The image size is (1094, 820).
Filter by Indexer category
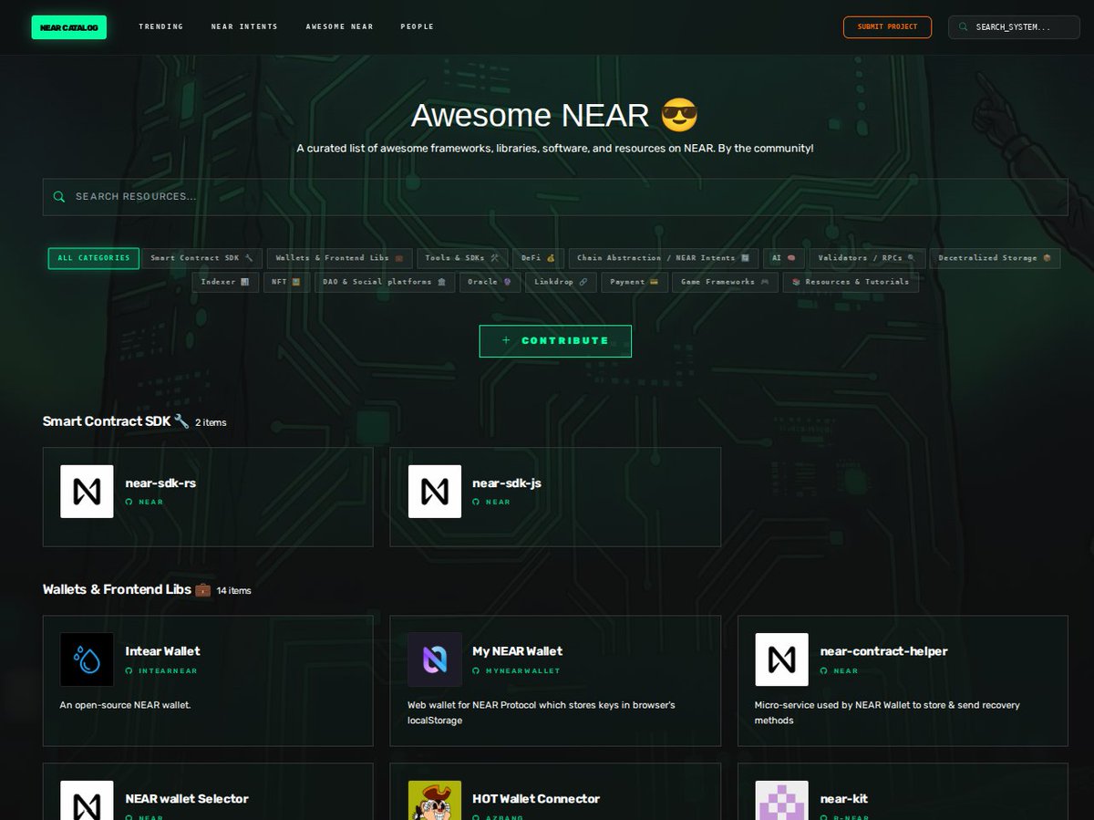[225, 282]
